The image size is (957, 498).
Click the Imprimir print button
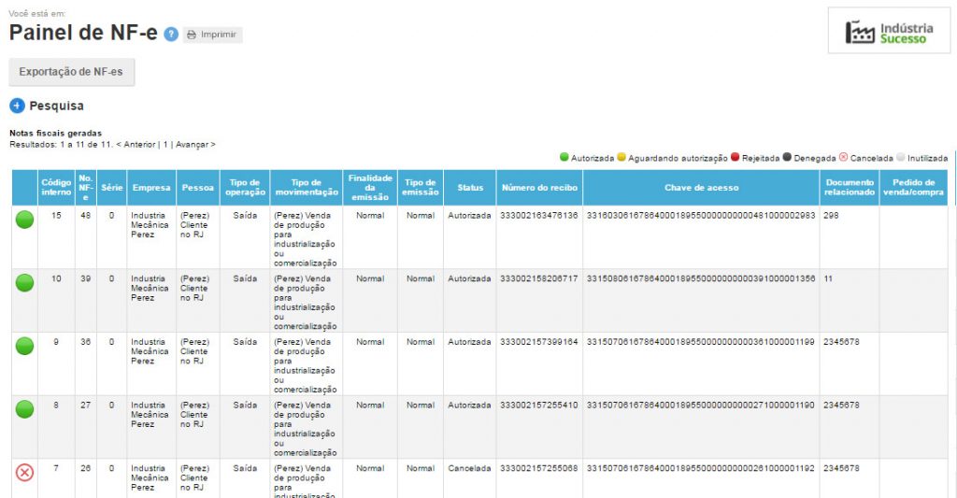(x=212, y=35)
